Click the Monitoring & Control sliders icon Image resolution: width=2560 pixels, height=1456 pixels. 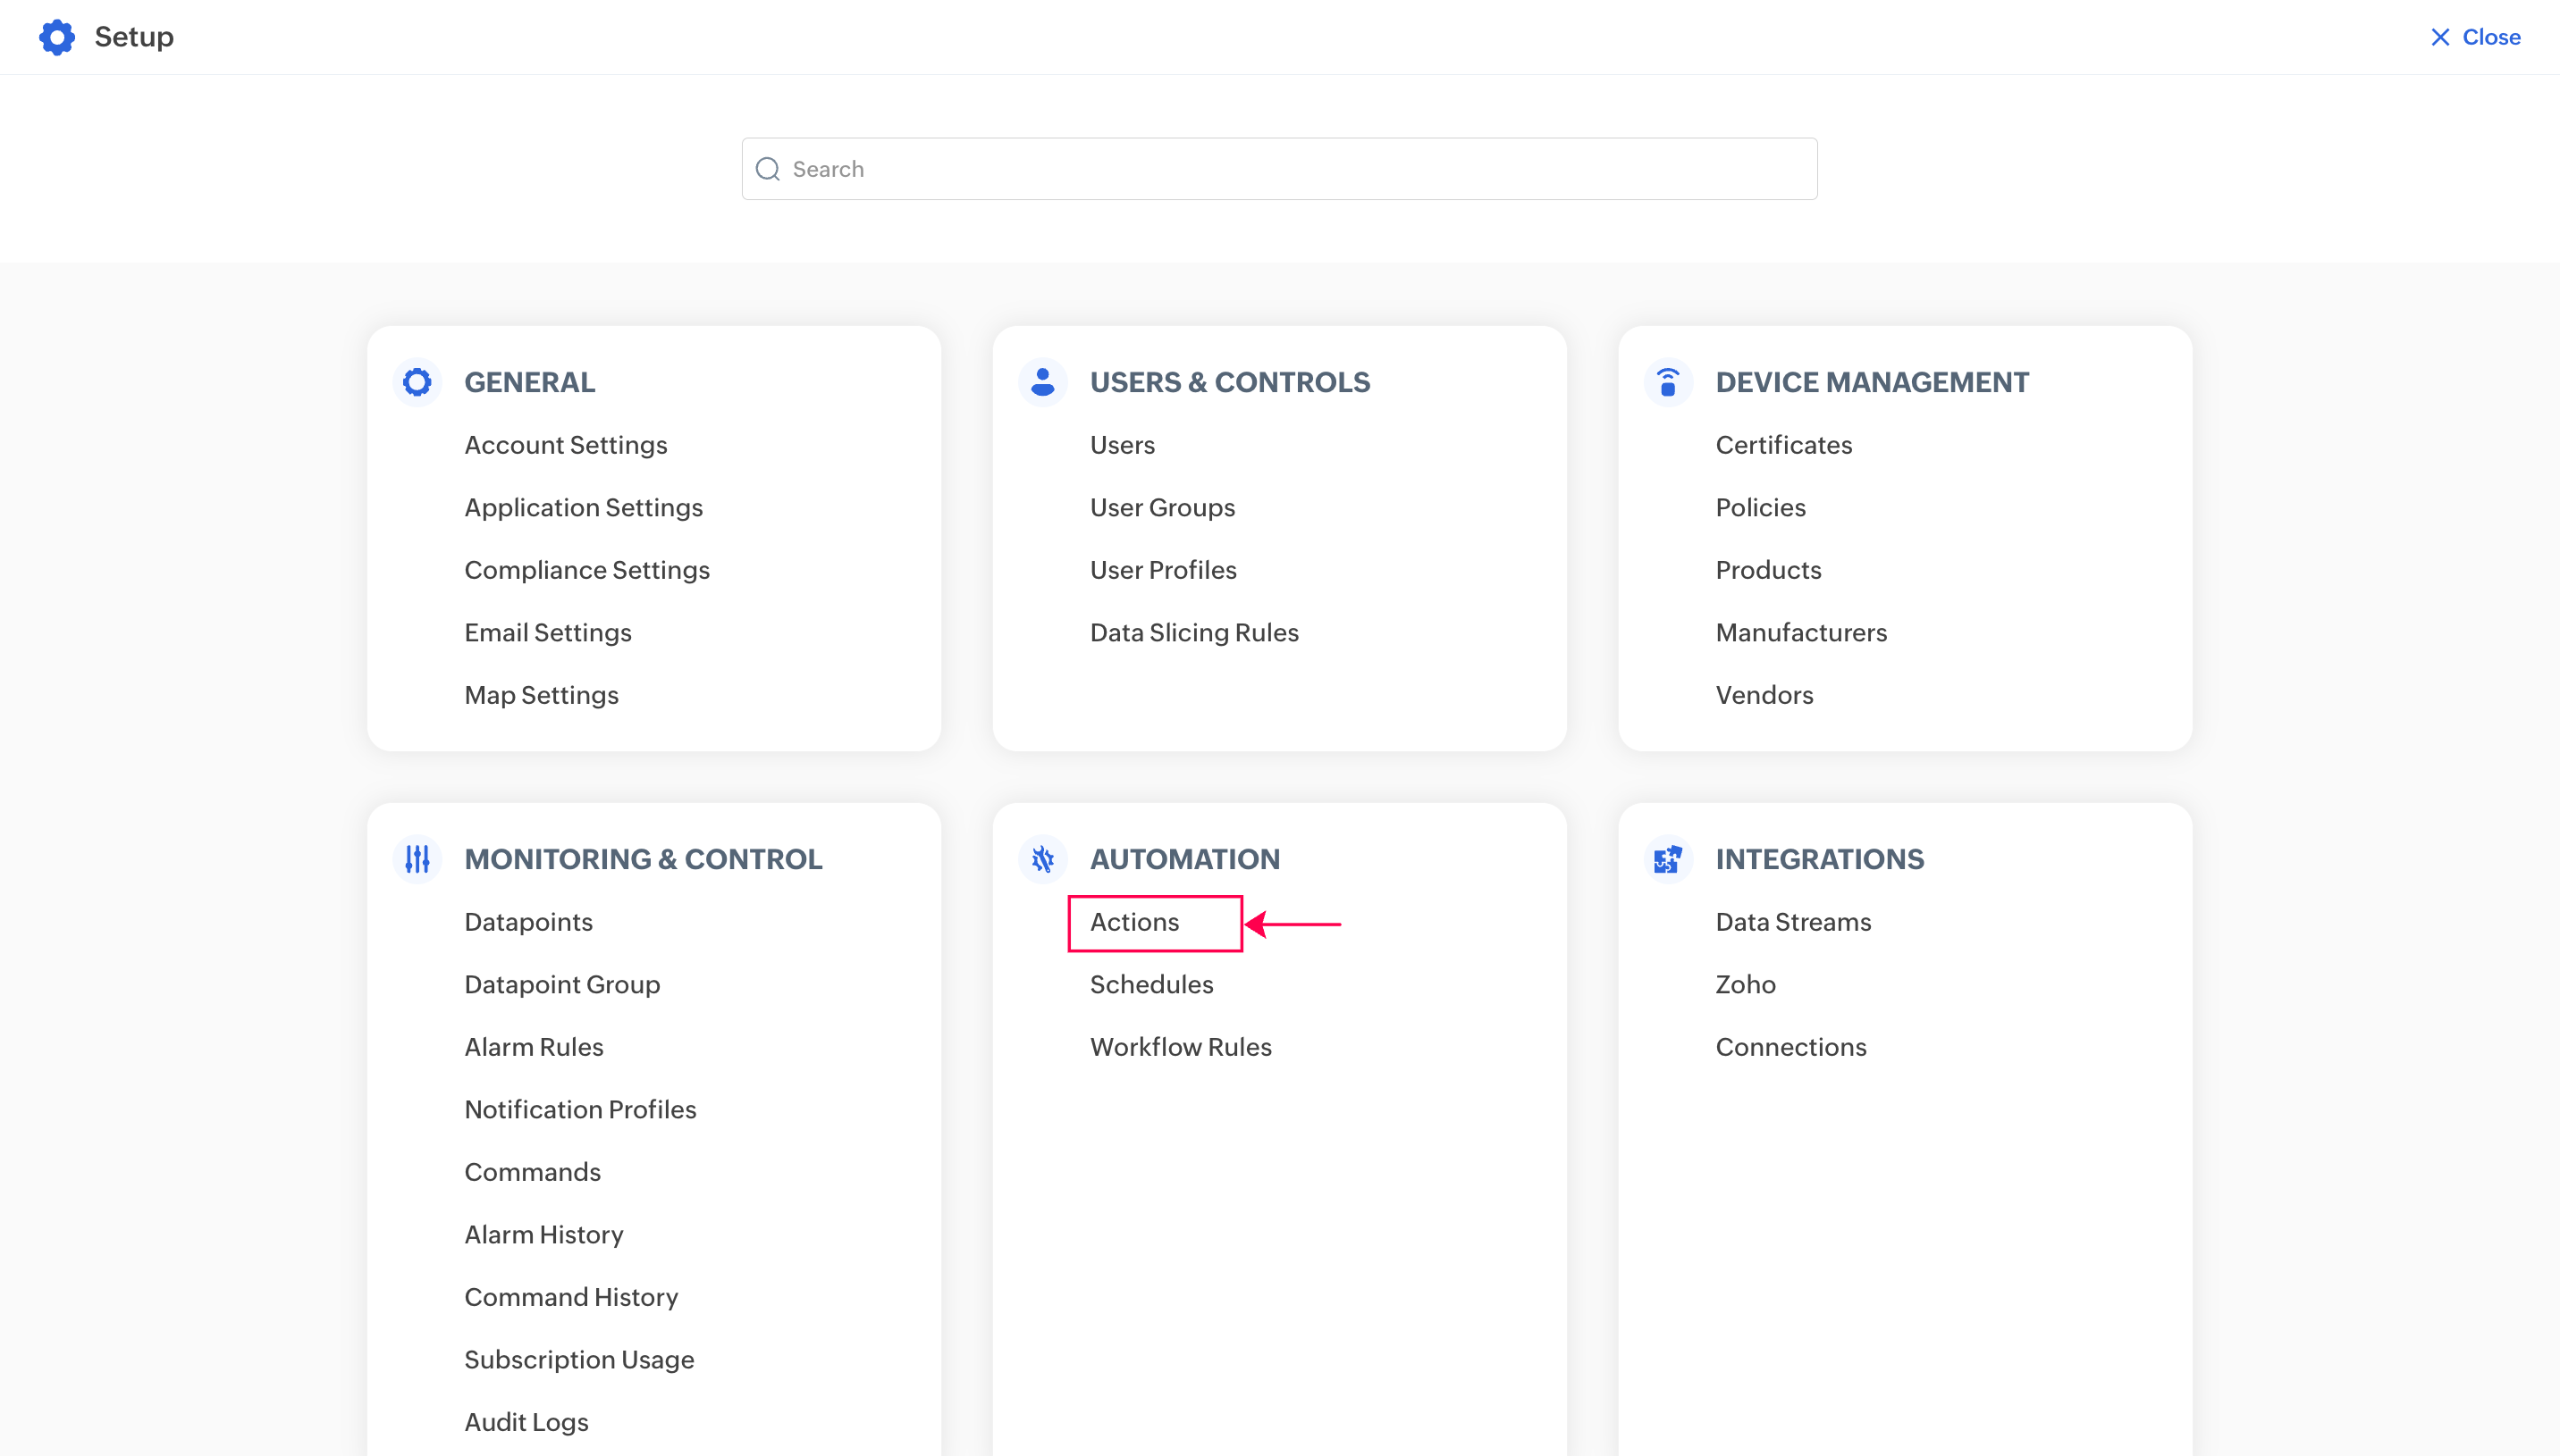click(417, 859)
